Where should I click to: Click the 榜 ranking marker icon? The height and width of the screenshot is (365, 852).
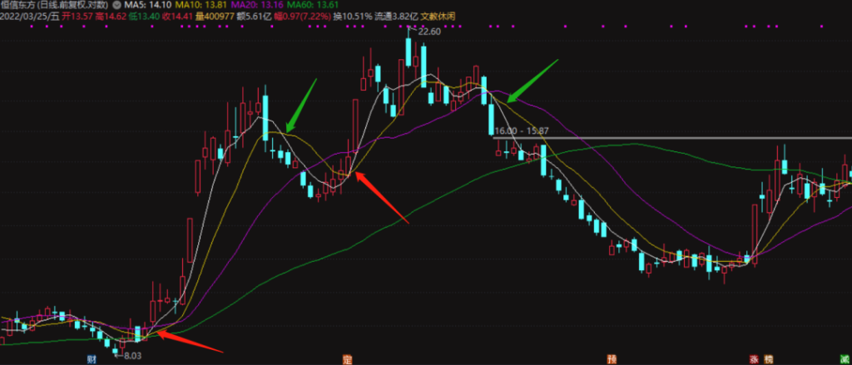(768, 359)
